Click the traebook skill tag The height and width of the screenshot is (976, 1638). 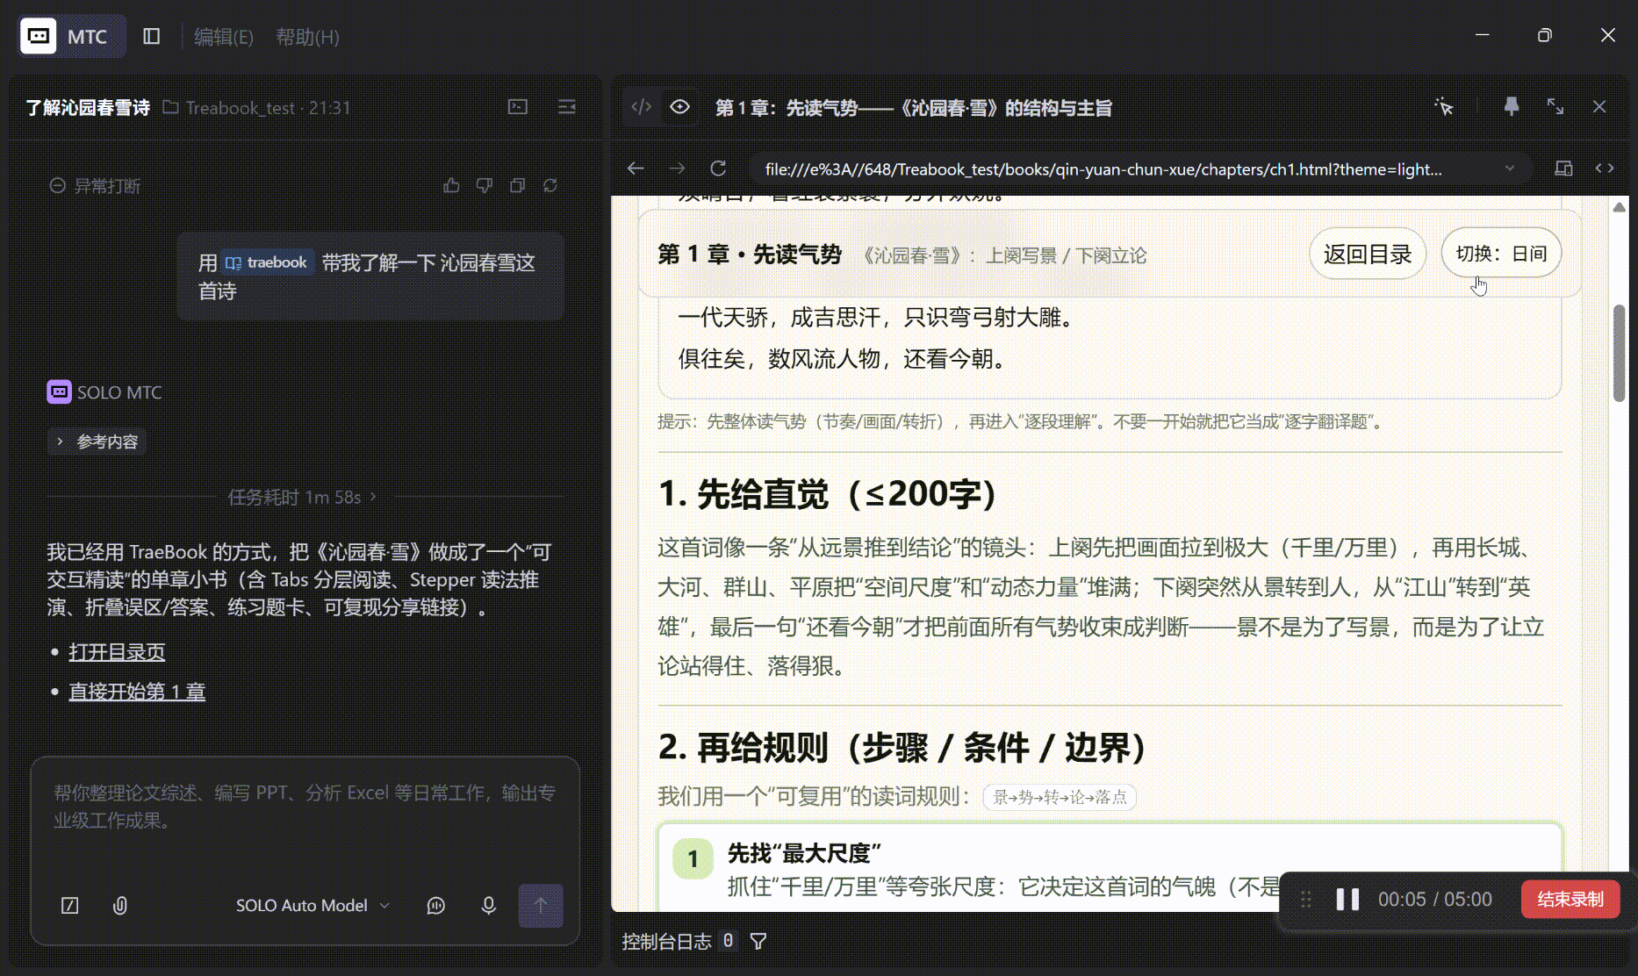(x=267, y=262)
